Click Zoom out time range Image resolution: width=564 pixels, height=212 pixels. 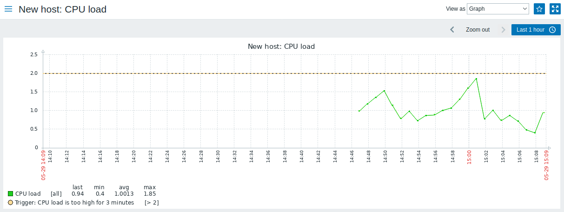478,30
